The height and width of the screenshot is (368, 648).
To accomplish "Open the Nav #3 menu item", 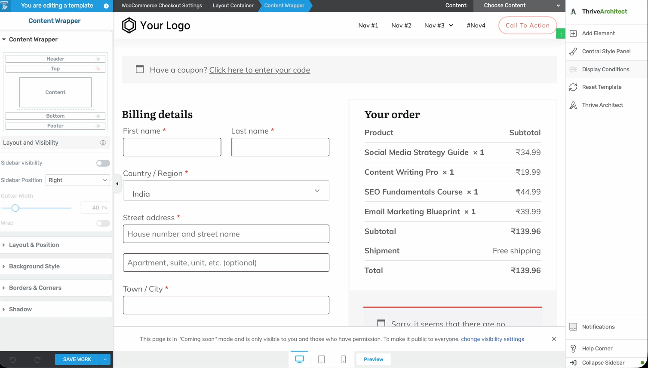I will 438,25.
